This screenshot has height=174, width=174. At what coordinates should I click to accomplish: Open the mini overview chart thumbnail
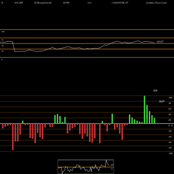point(86,167)
